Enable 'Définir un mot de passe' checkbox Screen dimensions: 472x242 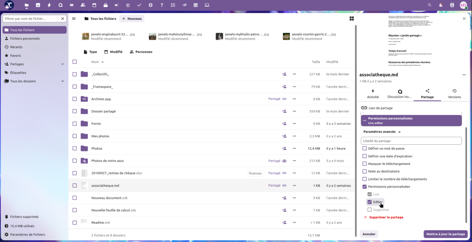[x=364, y=149]
